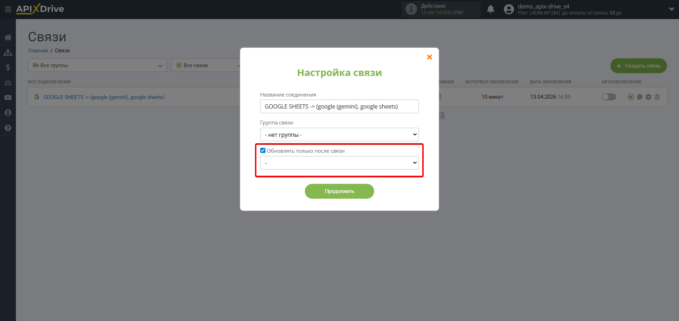Screen dimensions: 679x321
Task: Open video tutorials via the YouTube sidebar icon
Action: click(x=8, y=98)
